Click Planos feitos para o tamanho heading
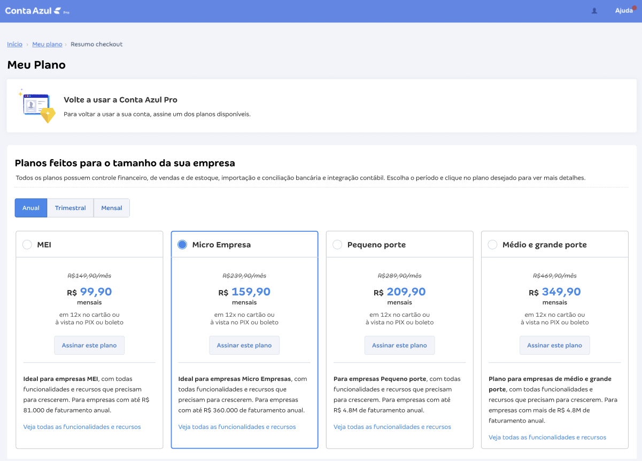 pos(125,163)
